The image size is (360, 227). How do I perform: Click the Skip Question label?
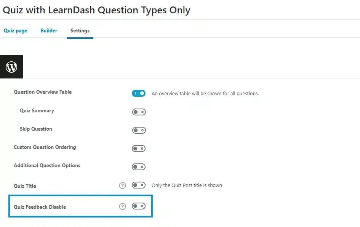36,129
